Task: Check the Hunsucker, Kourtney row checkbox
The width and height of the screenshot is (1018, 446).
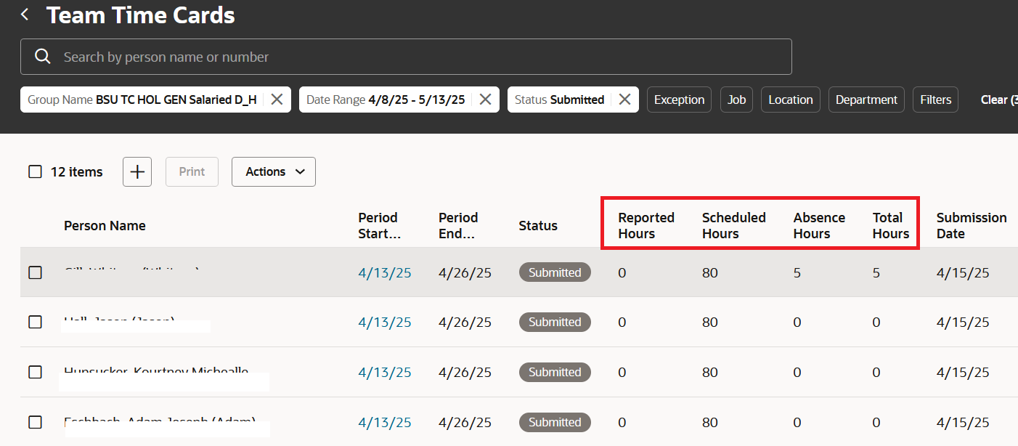Action: pyautogui.click(x=35, y=372)
